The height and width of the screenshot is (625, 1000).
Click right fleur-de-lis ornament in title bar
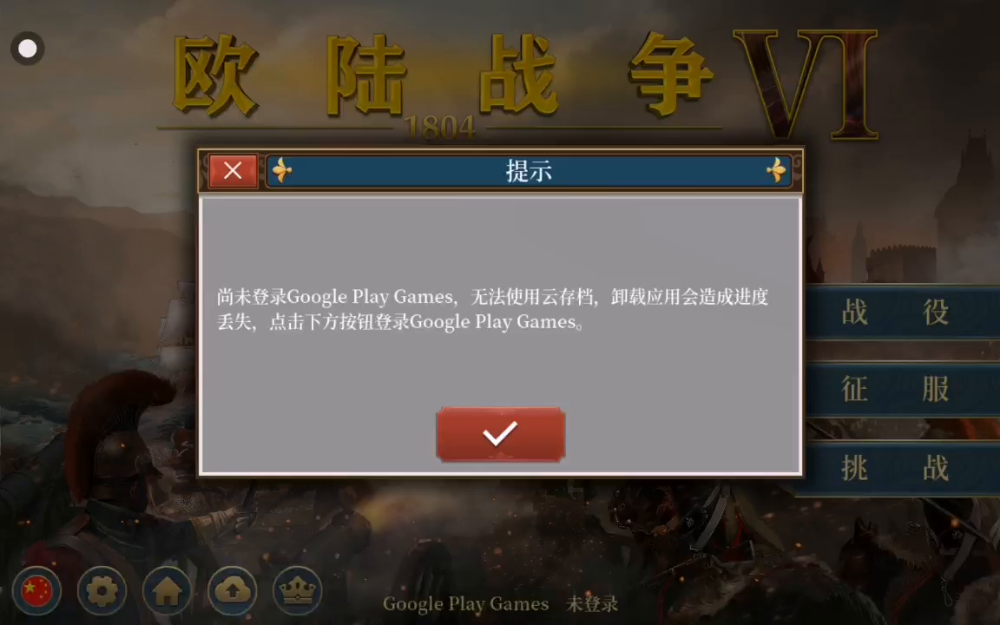tap(776, 171)
